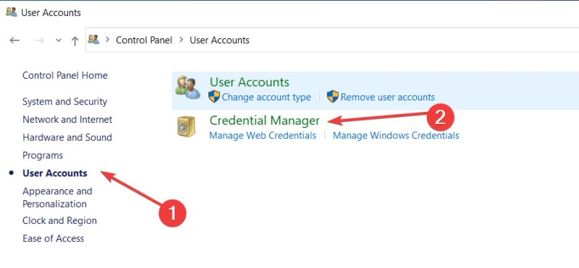Expand the chevron before Control Panel breadcrumb

click(107, 40)
